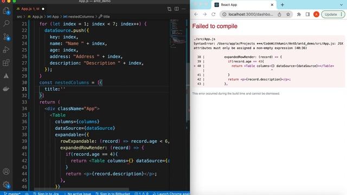Viewport: 347px width, 195px height.
Task: Click the src breadcrumb segment
Action: pyautogui.click(x=20, y=17)
